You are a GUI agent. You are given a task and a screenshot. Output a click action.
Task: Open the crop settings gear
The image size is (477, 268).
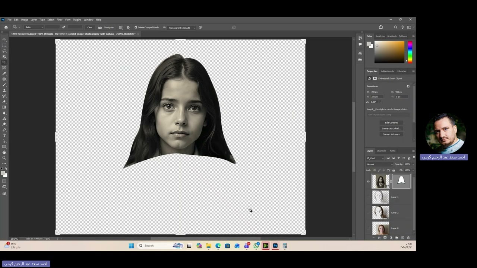(128, 28)
